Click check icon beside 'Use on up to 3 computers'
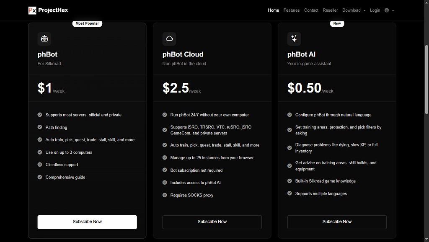 (x=40, y=152)
